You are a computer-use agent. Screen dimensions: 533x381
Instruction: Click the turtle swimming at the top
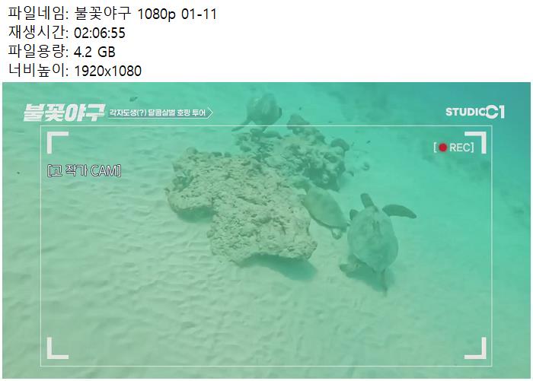pyautogui.click(x=260, y=112)
